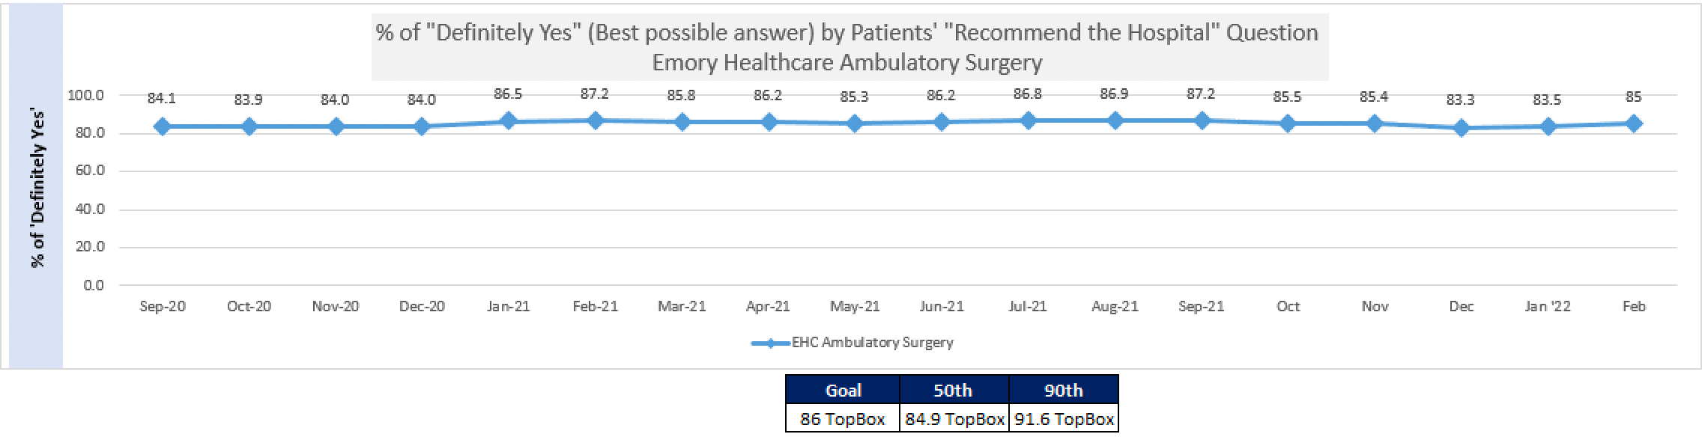Select the 90th header cell
Screen dimensions: 1702x437
[1063, 391]
